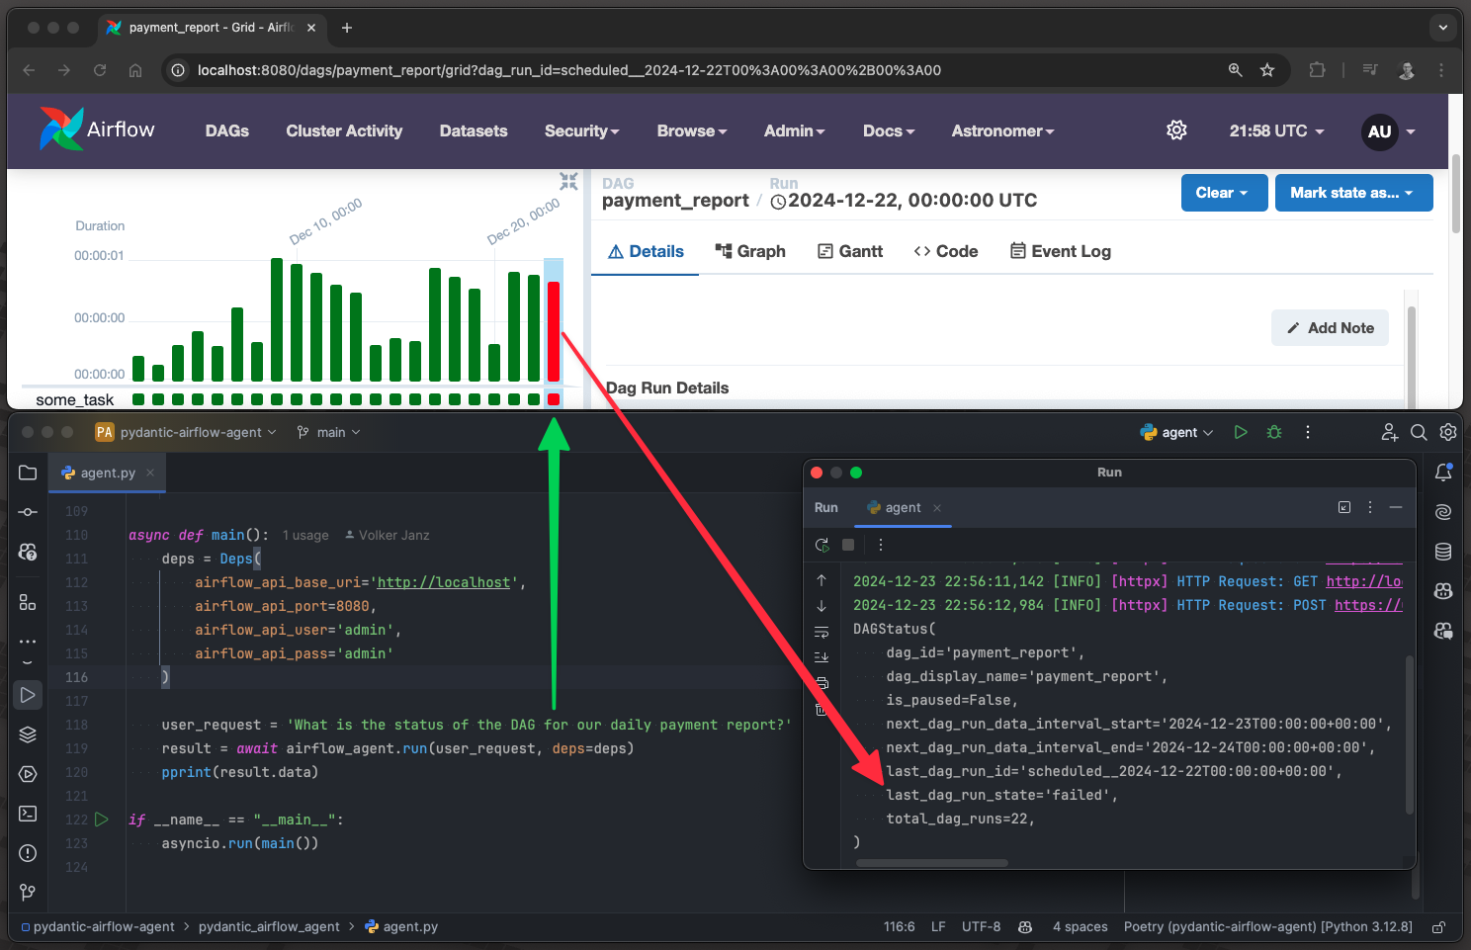Start debugging with the bug icon
The height and width of the screenshot is (950, 1471).
tap(1273, 432)
